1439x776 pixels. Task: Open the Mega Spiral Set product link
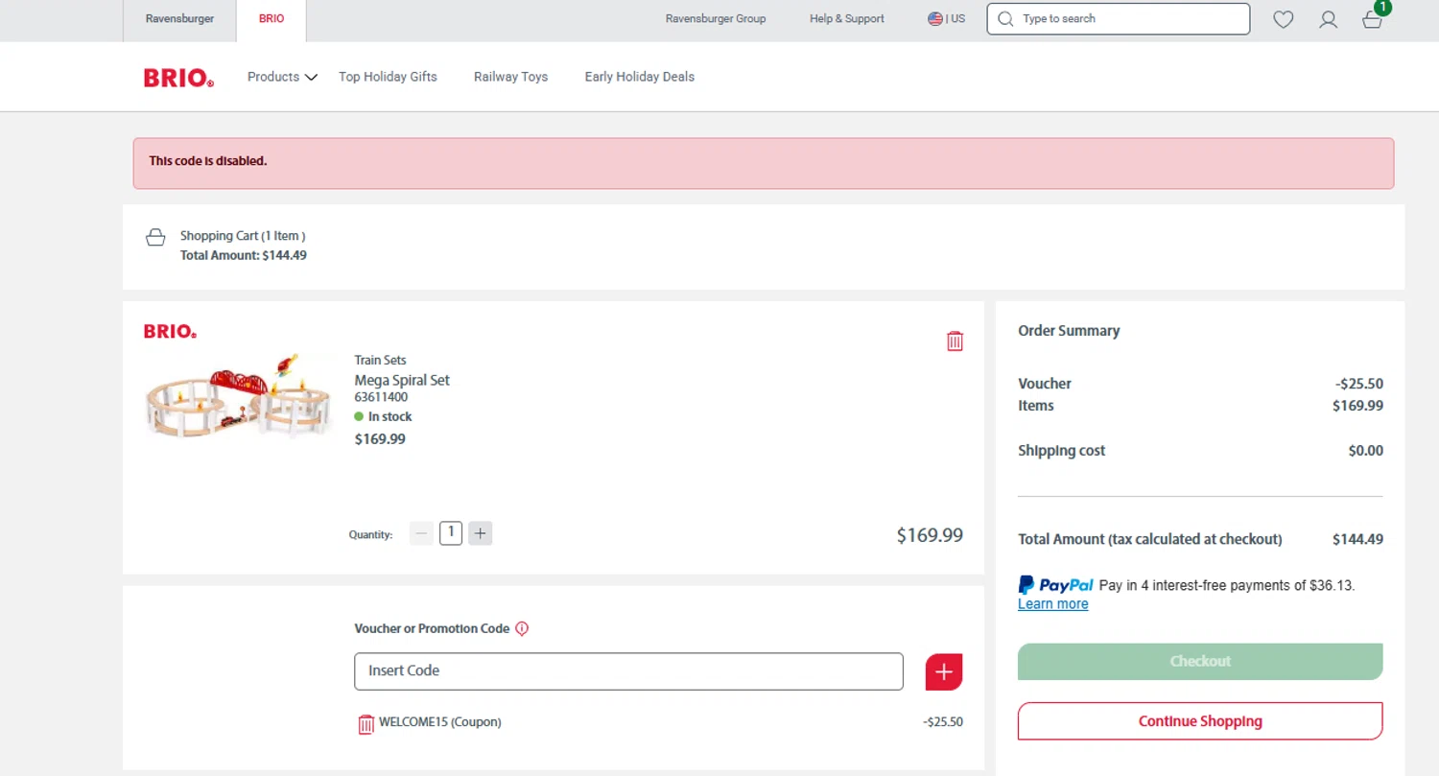(x=402, y=380)
